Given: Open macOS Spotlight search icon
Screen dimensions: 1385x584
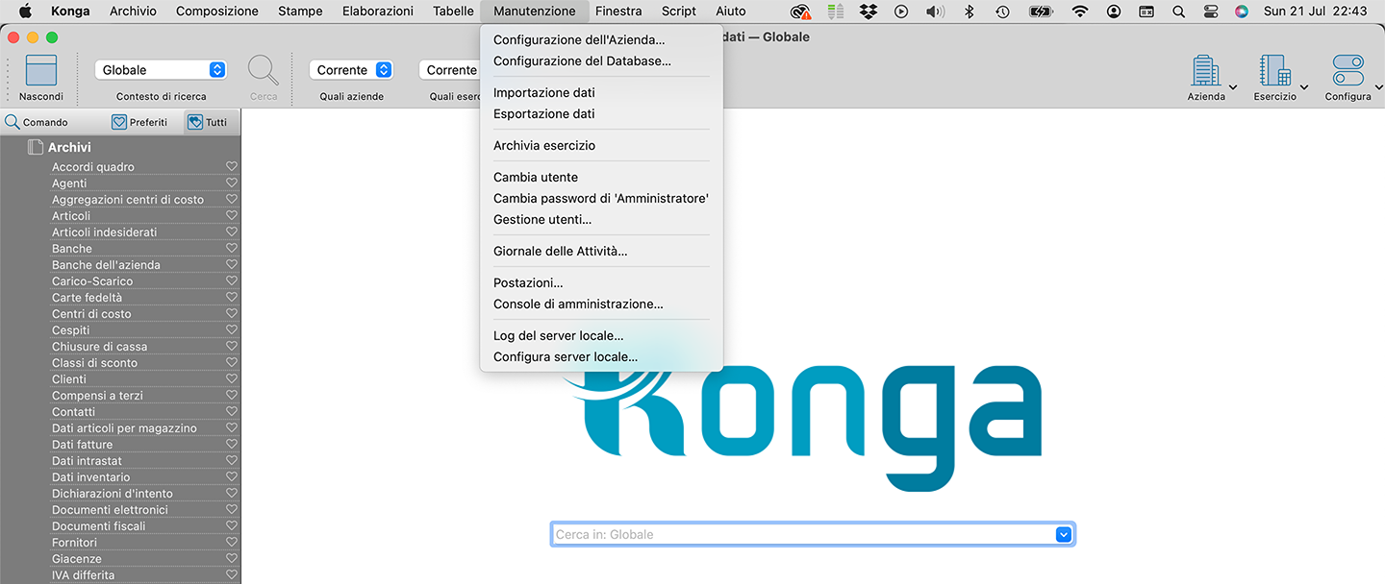Looking at the screenshot, I should [1178, 12].
